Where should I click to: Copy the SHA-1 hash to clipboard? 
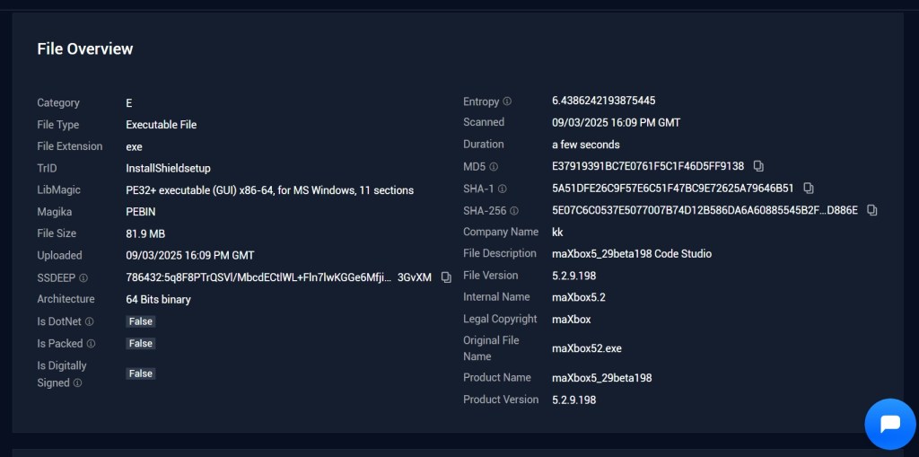pyautogui.click(x=808, y=189)
